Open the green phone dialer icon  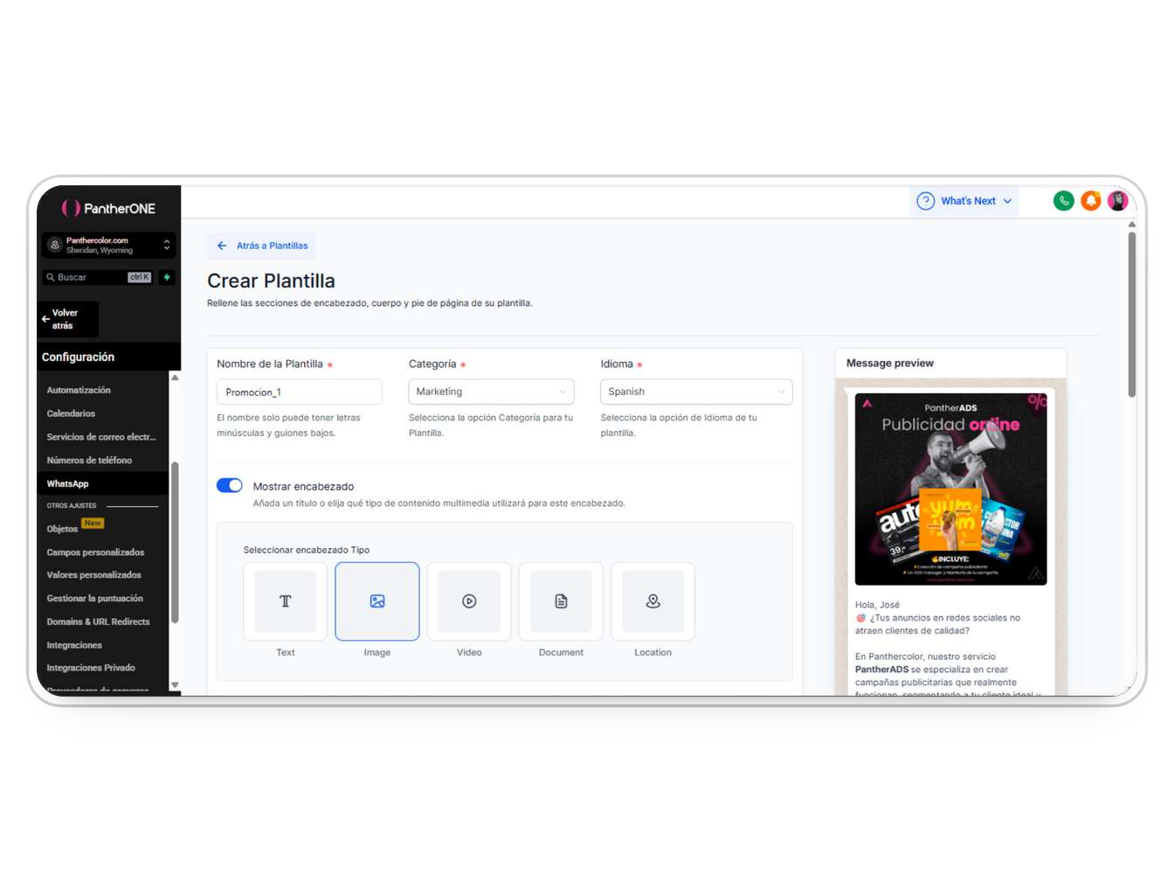click(1063, 201)
